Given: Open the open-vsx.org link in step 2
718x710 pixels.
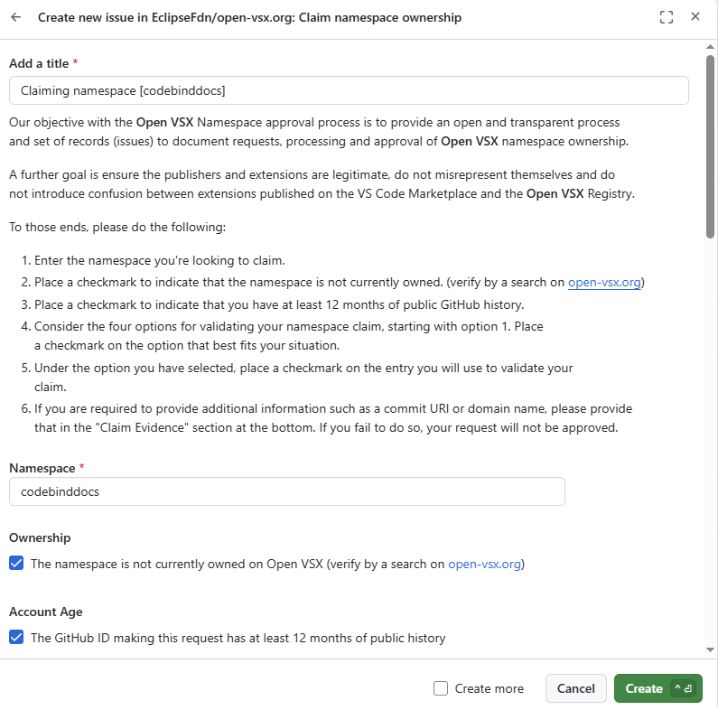Looking at the screenshot, I should coord(604,282).
